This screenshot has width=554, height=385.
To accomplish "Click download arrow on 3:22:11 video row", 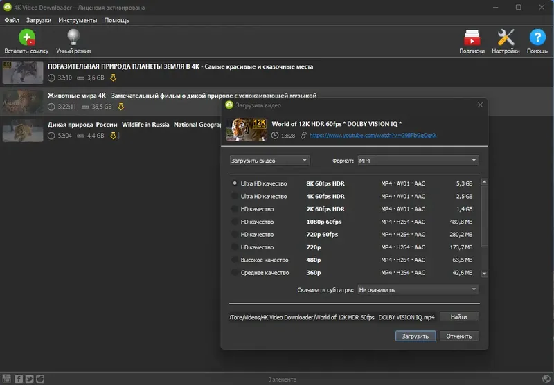I will point(120,107).
